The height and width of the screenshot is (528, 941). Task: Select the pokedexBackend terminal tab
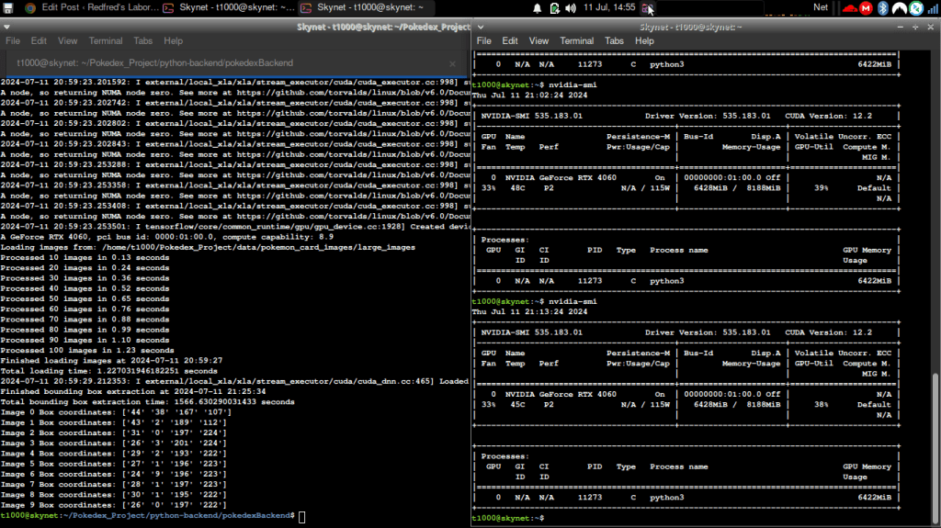[156, 62]
